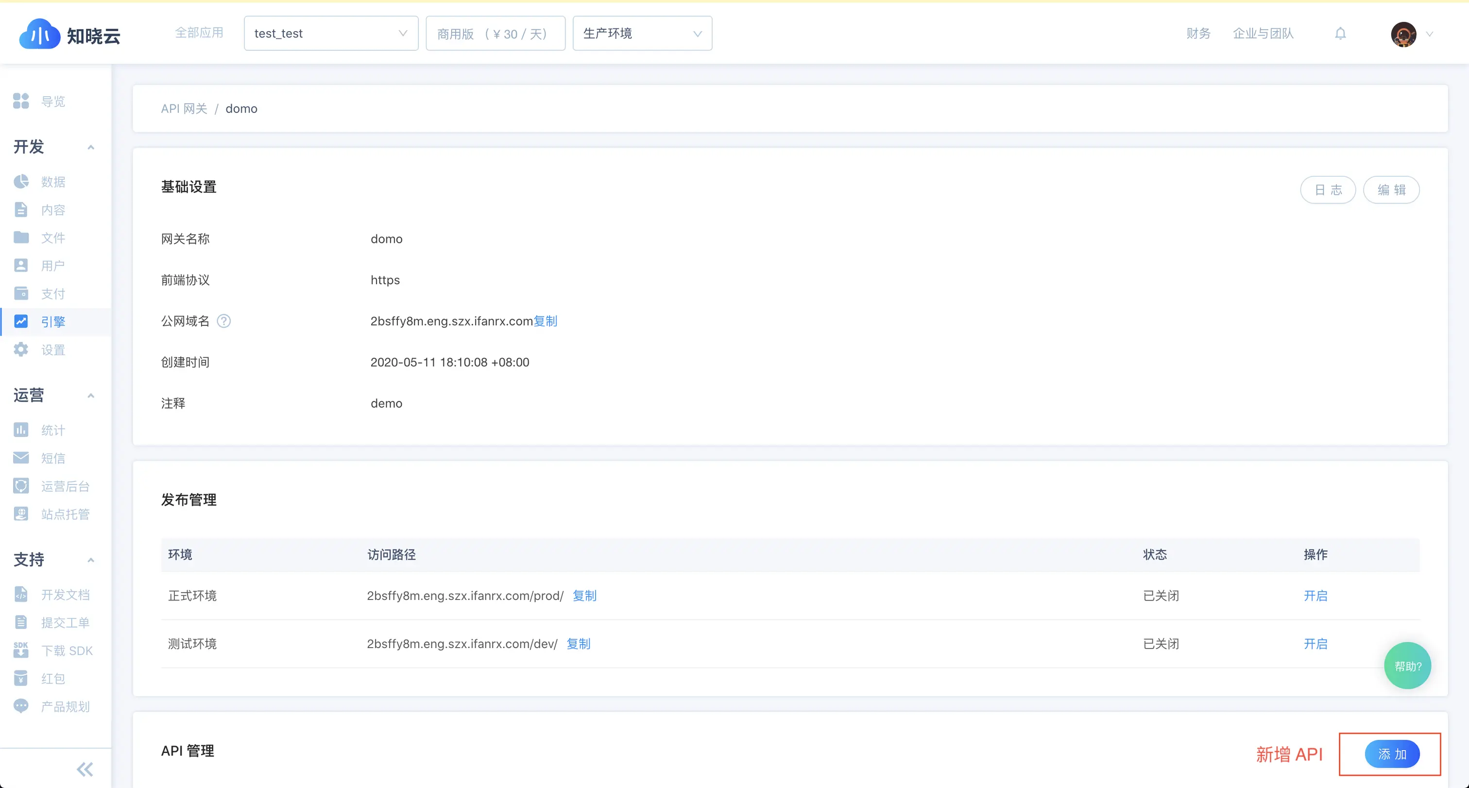Viewport: 1469px width, 788px height.
Task: Enable the 正式环境 with 开启
Action: coord(1315,595)
